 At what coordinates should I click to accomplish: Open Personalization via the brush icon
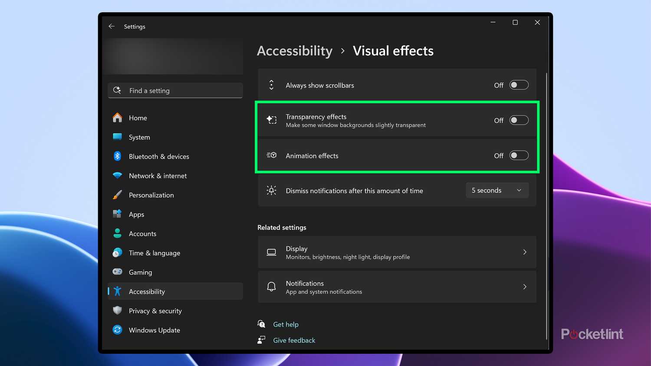[117, 195]
